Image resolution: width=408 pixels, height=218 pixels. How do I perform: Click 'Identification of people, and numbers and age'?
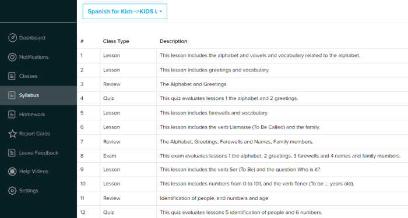[x=214, y=198]
